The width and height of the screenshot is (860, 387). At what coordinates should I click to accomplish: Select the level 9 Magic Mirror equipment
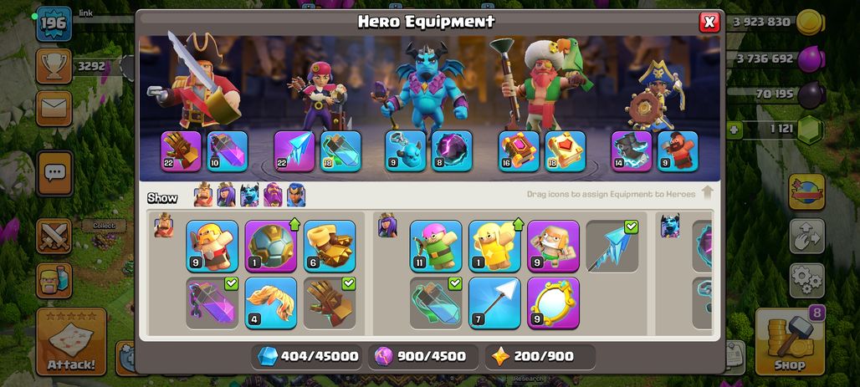pyautogui.click(x=554, y=303)
